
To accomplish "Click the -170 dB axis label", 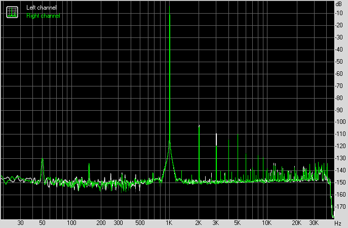I will (x=340, y=206).
